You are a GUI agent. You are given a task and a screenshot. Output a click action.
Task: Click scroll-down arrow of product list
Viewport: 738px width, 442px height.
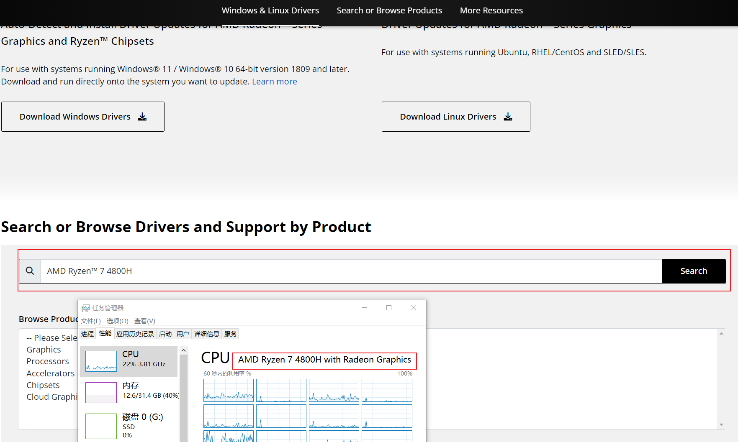[x=721, y=424]
